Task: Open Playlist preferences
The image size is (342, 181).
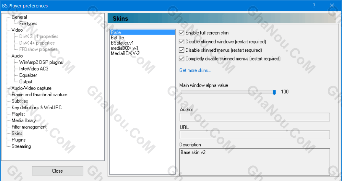Action: point(18,114)
